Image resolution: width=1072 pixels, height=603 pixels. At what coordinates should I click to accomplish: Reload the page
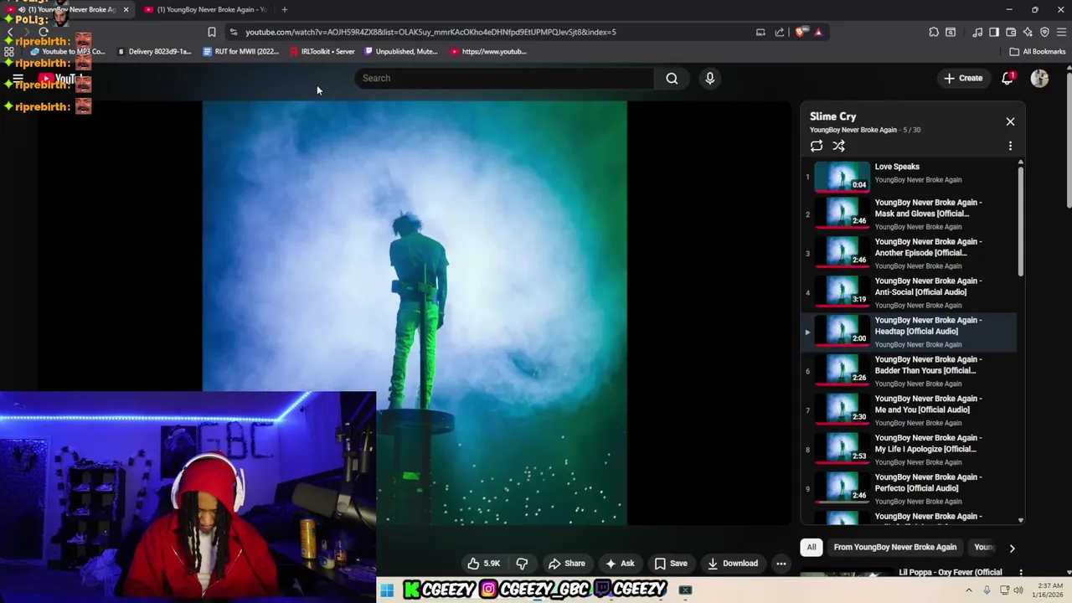[44, 32]
